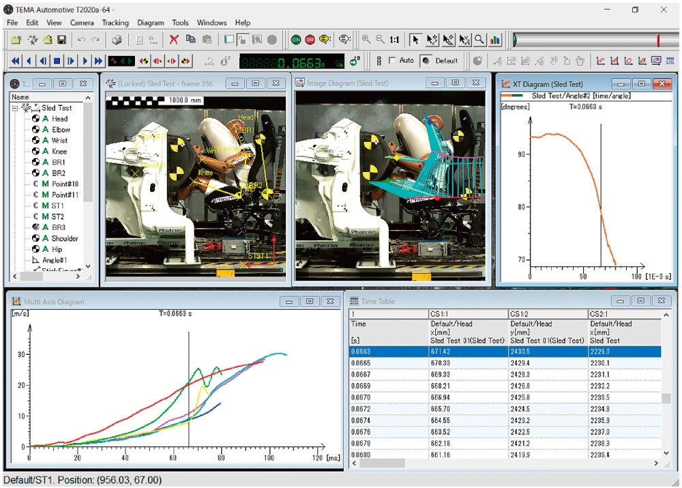The width and height of the screenshot is (682, 488).
Task: Click the save floppy disk icon
Action: (x=61, y=40)
